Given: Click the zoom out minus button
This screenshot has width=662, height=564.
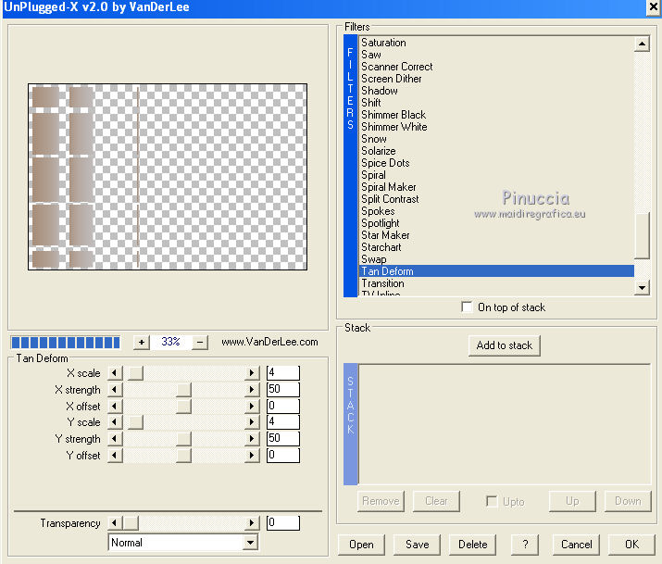Looking at the screenshot, I should pyautogui.click(x=200, y=343).
